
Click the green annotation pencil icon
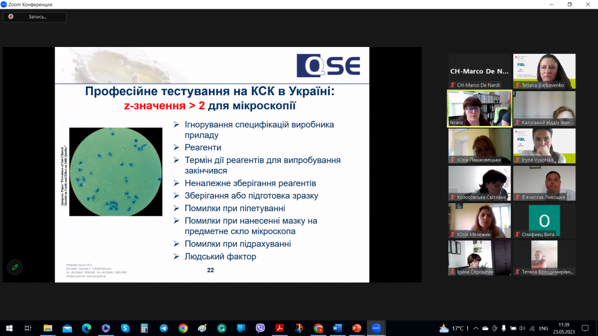(x=15, y=268)
